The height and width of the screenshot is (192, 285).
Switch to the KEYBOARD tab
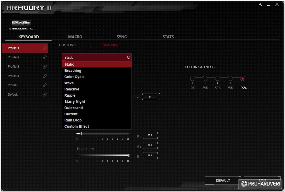pyautogui.click(x=28, y=37)
